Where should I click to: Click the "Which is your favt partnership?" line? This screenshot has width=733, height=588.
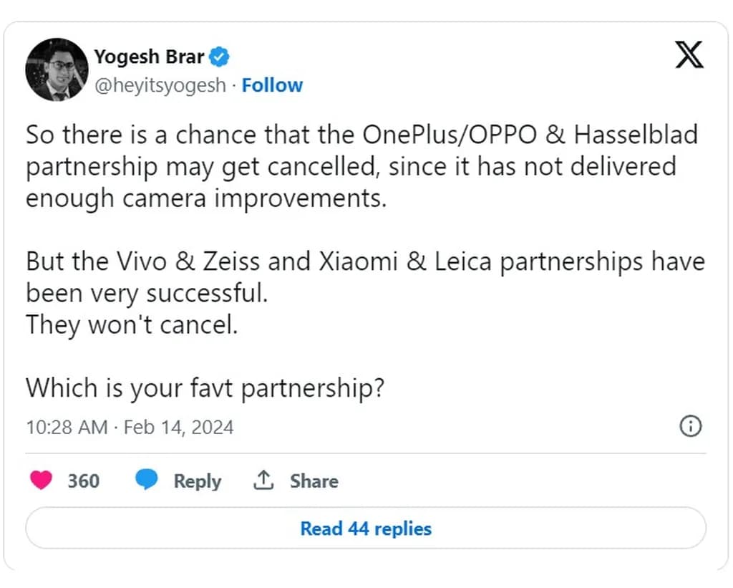205,387
